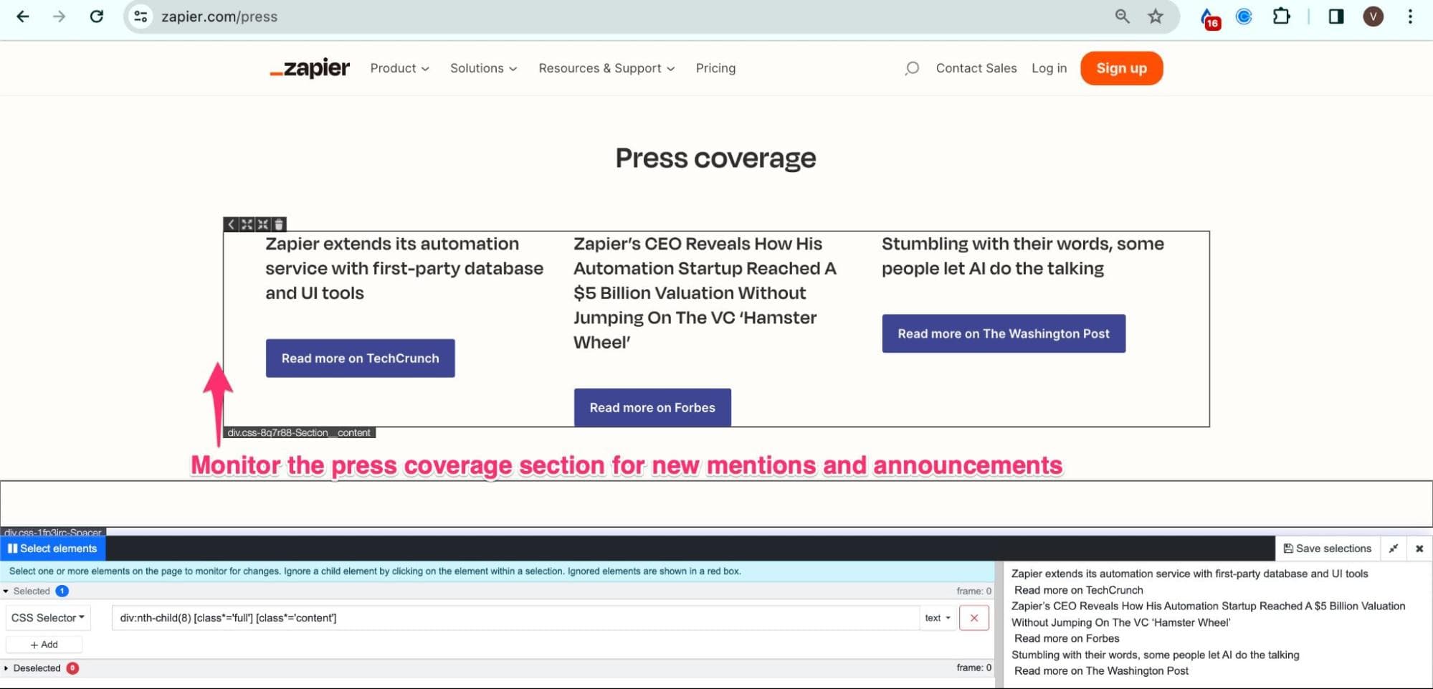Click the back chevron in the element selector toolbar

coord(231,224)
